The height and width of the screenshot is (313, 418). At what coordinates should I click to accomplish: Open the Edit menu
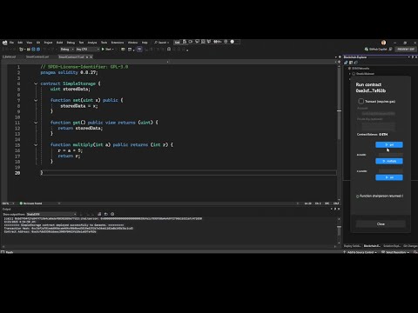click(x=20, y=43)
